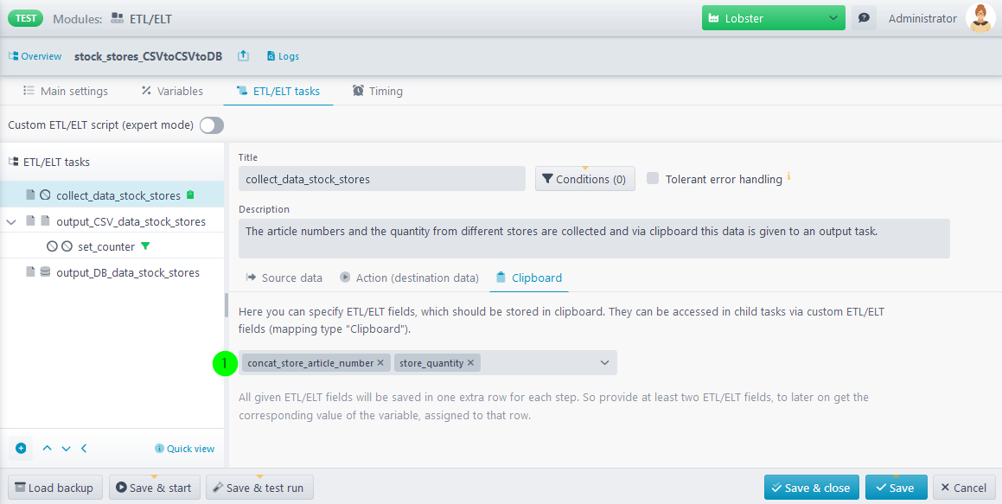Click the green filter icon on set_counter
Screen dimensions: 1002x504
[x=145, y=246]
